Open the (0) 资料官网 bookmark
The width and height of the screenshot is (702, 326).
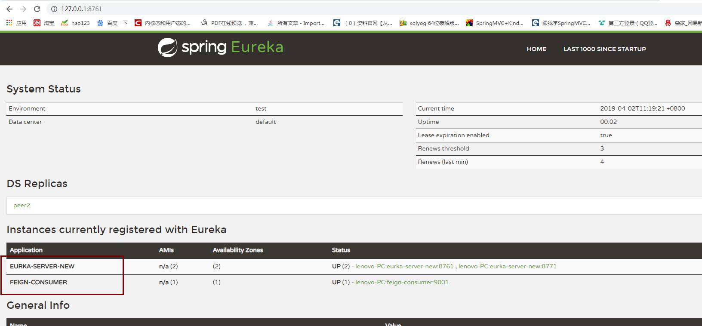tap(363, 23)
